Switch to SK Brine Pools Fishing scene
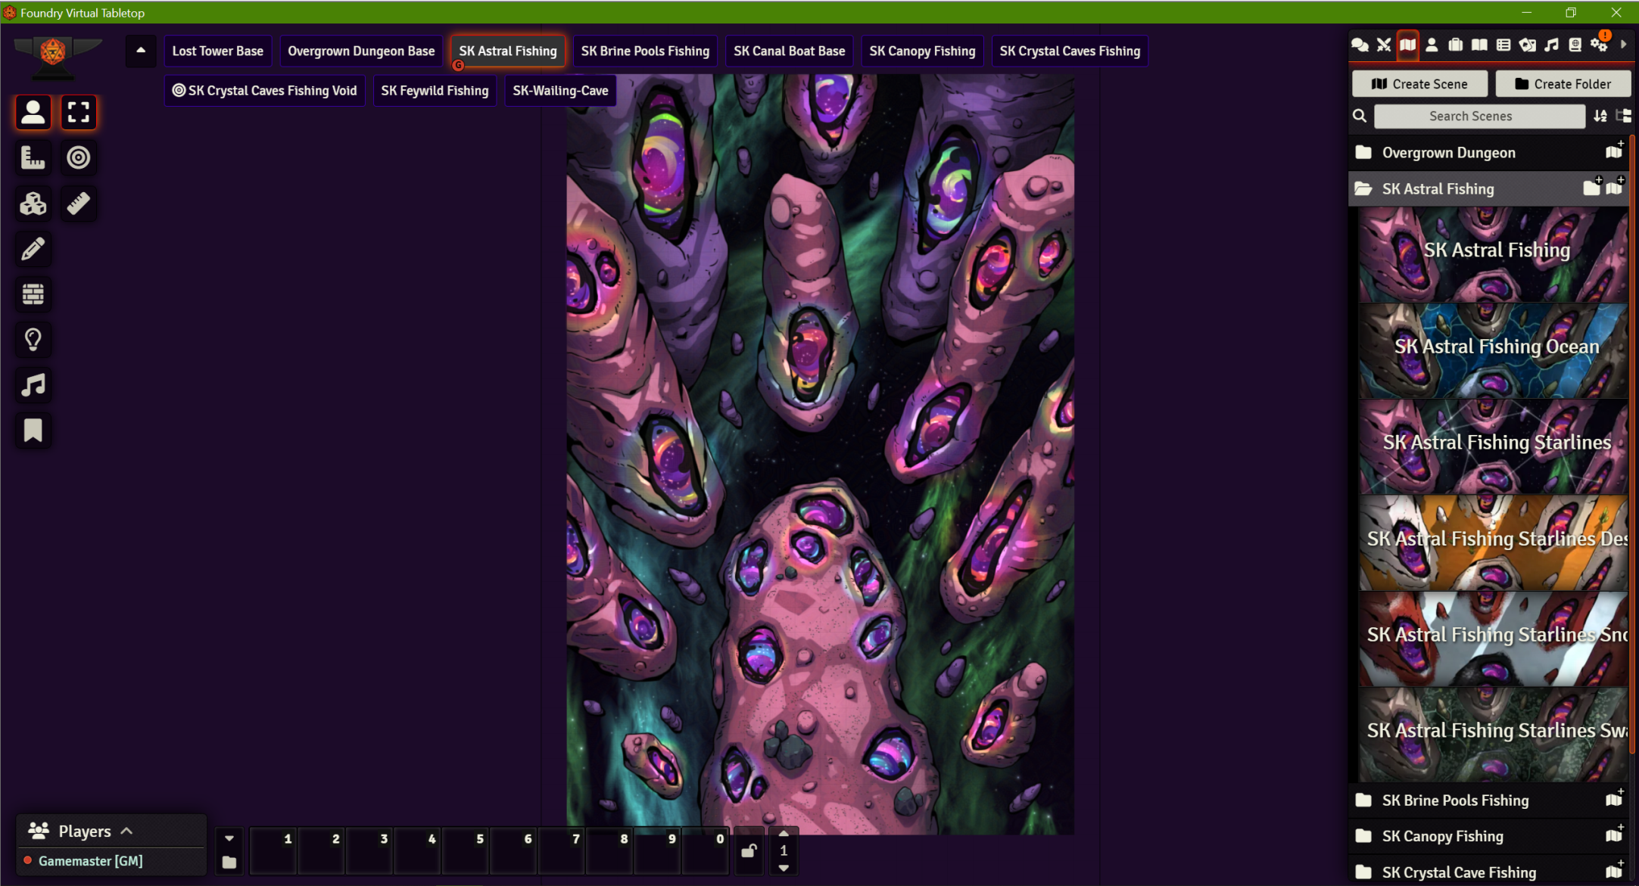The height and width of the screenshot is (886, 1639). (x=645, y=51)
